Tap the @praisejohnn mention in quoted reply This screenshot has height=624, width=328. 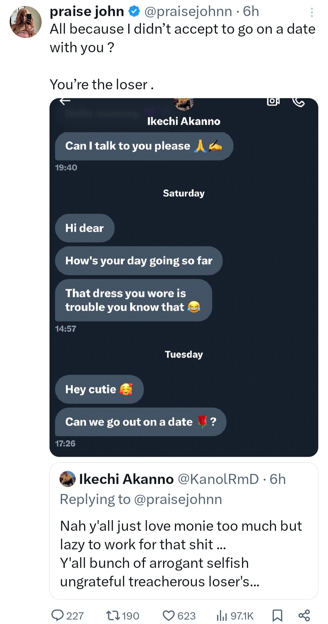[x=178, y=499]
